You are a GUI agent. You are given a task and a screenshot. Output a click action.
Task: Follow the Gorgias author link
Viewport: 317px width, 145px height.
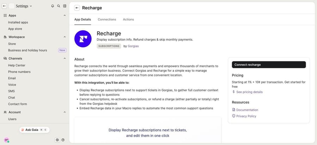(133, 46)
